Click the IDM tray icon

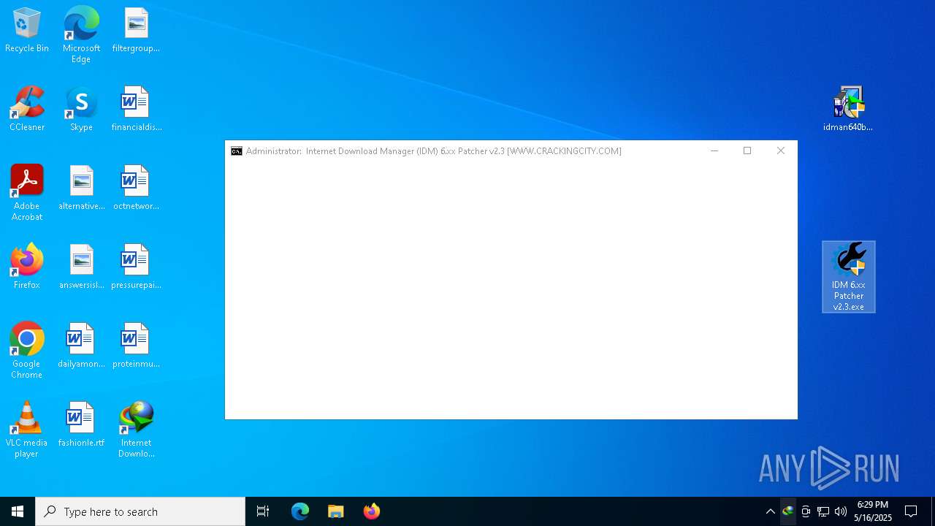point(787,511)
